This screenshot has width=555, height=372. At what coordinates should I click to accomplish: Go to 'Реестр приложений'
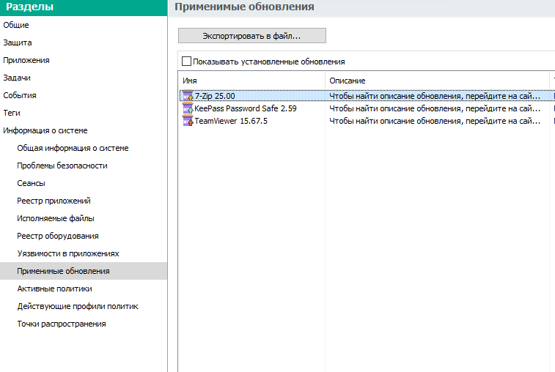click(54, 201)
